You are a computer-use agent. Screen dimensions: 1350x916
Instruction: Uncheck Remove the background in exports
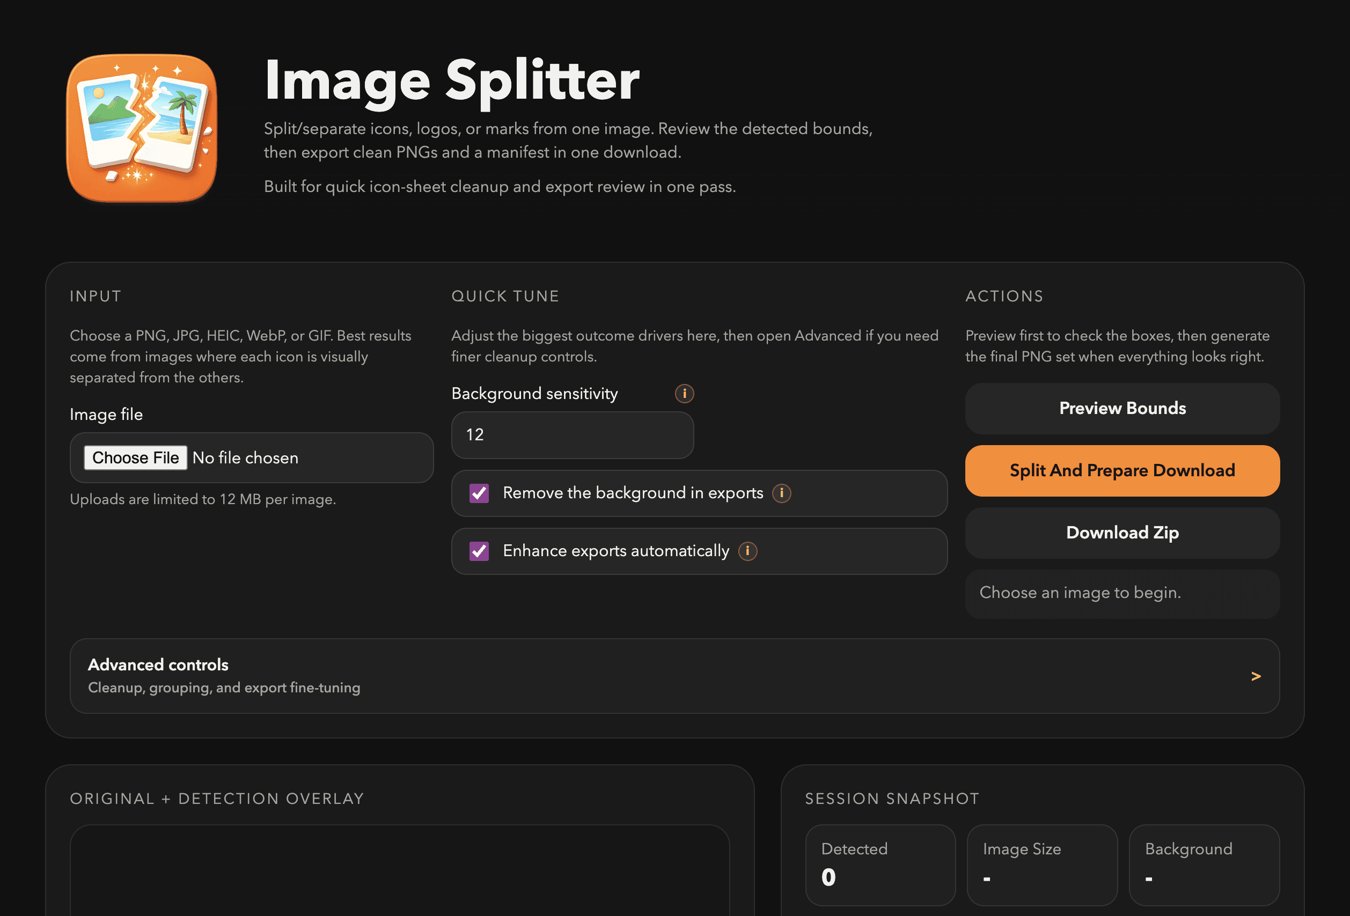point(479,493)
